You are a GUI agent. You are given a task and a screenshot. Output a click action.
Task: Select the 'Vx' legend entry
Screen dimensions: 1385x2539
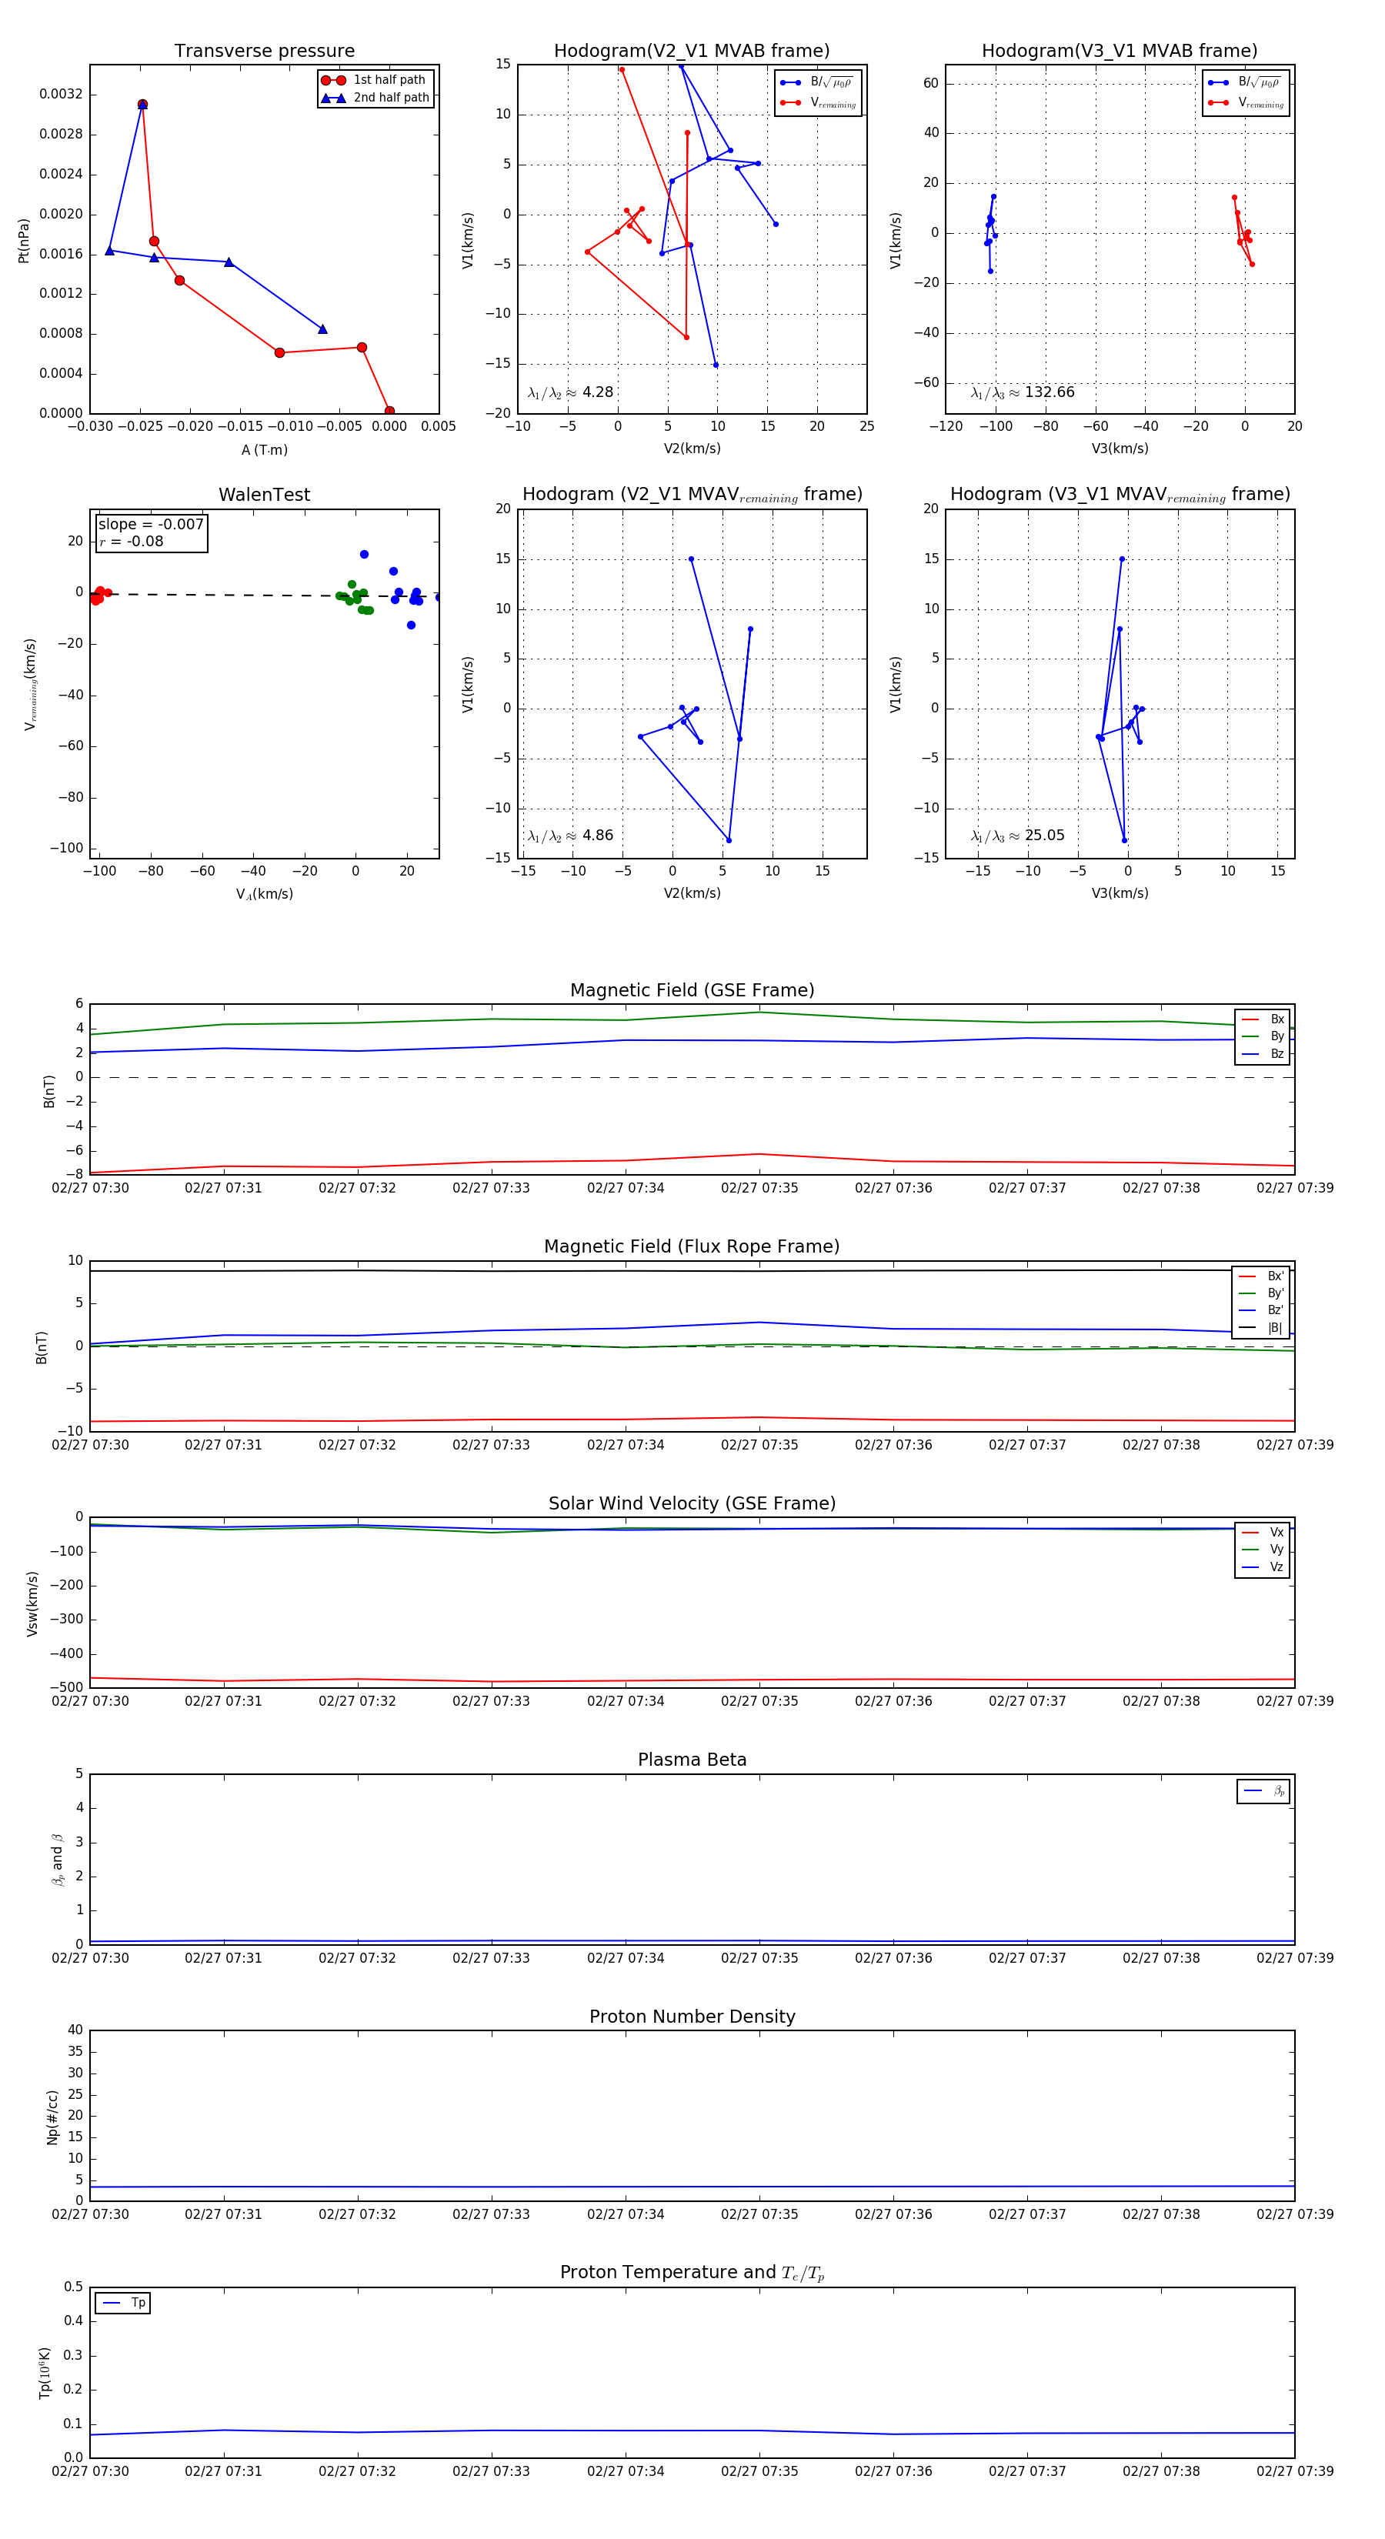click(1263, 1533)
